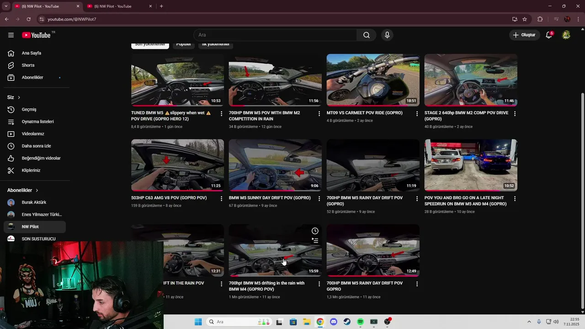Open options for STAGE 2 640hp BMW M2 video
Screen dimensions: 585x329
[x=515, y=113]
